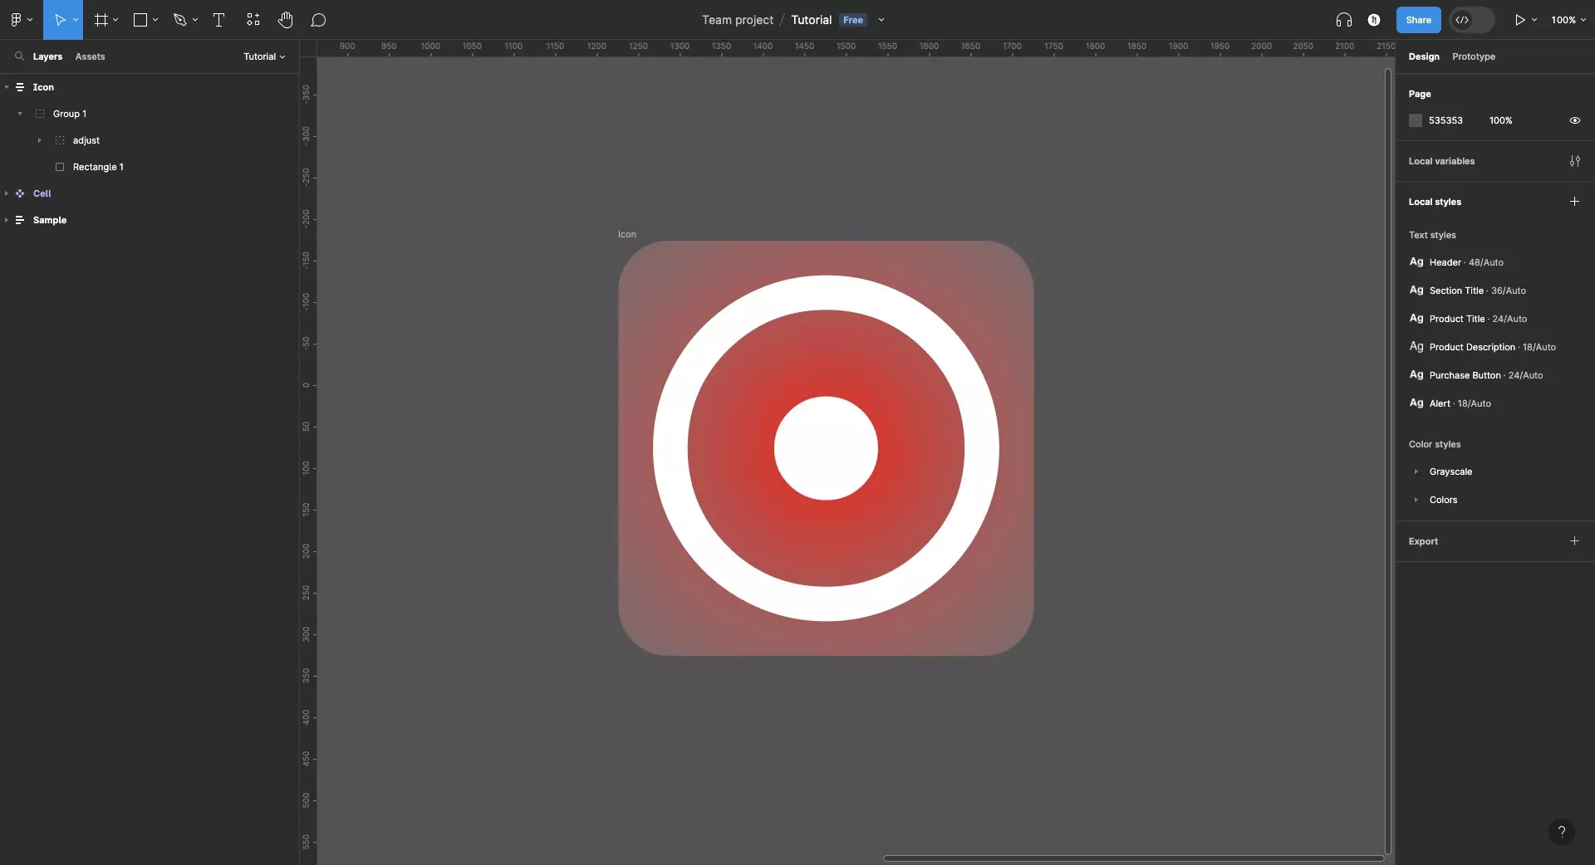Image resolution: width=1595 pixels, height=865 pixels.
Task: Select the Frame tool
Action: 101,20
